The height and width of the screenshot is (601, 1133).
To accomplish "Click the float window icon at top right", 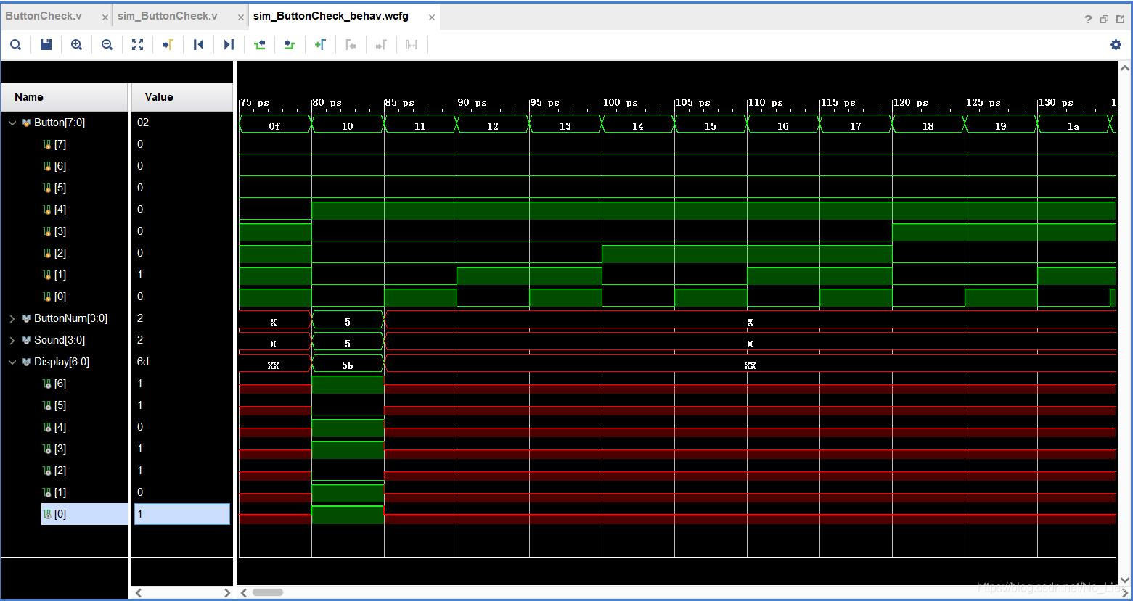I will coord(1104,20).
